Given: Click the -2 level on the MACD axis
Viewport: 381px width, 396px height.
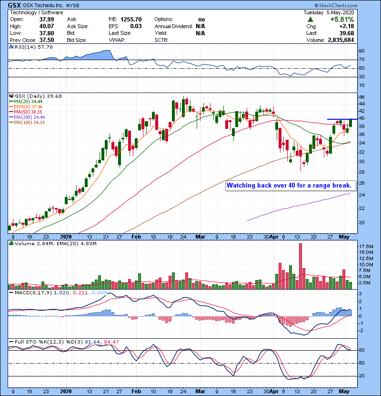Looking at the screenshot, I should click(x=361, y=331).
